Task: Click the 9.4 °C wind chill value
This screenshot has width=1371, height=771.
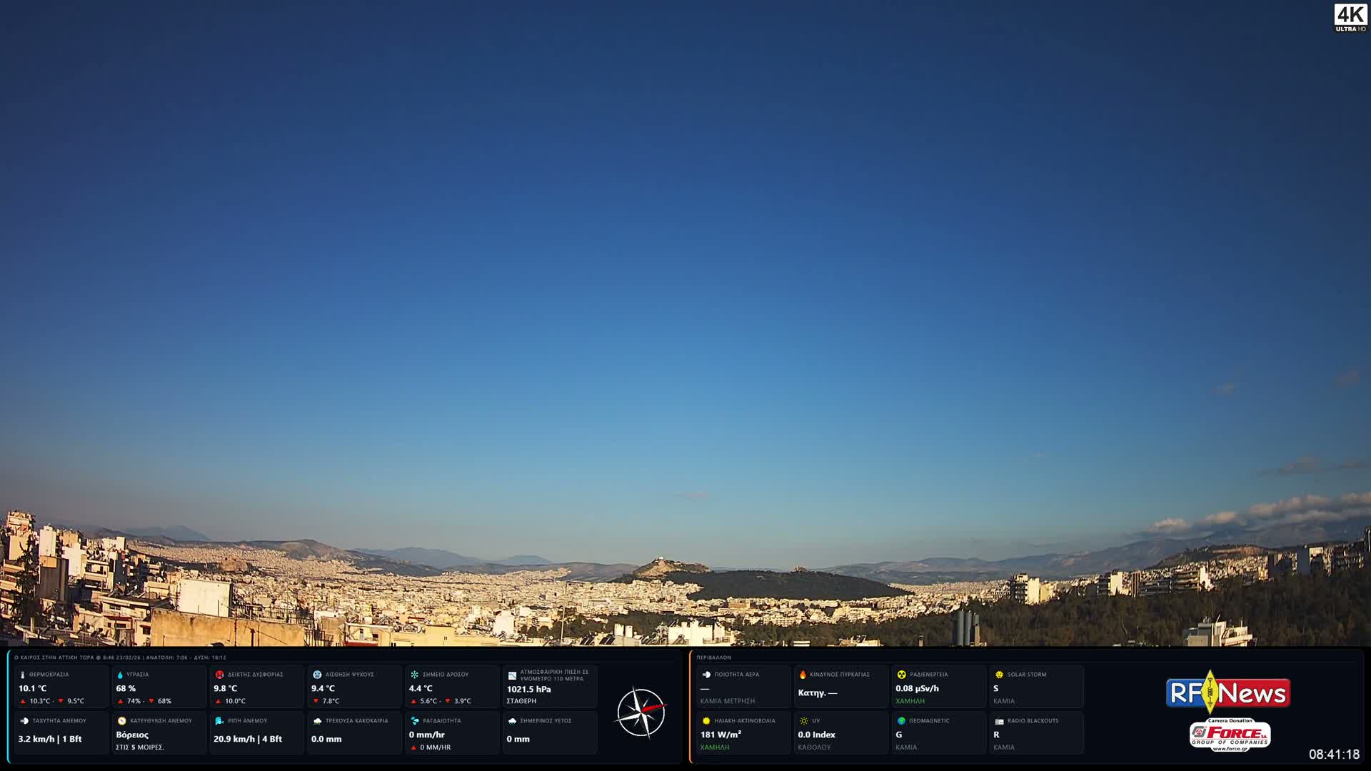Action: point(323,689)
